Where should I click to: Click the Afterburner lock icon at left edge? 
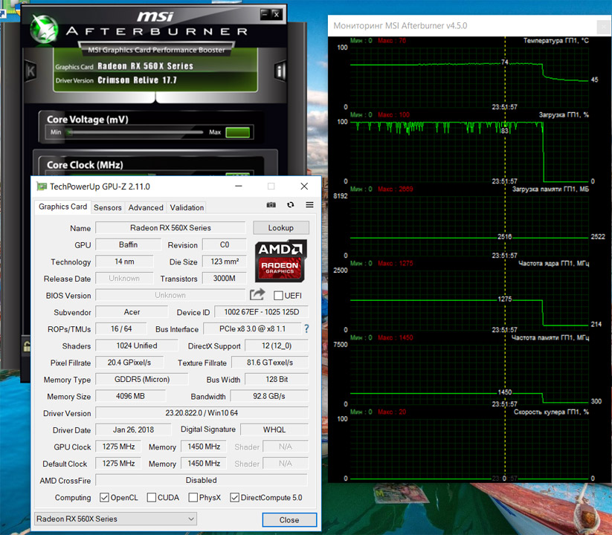(x=27, y=346)
